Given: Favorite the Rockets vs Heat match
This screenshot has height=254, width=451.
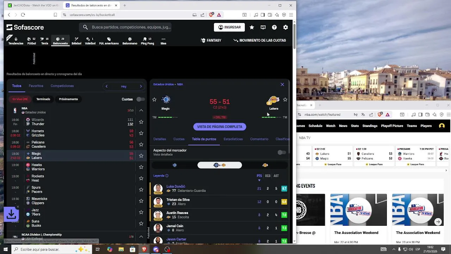Looking at the screenshot, I should pos(141,178).
